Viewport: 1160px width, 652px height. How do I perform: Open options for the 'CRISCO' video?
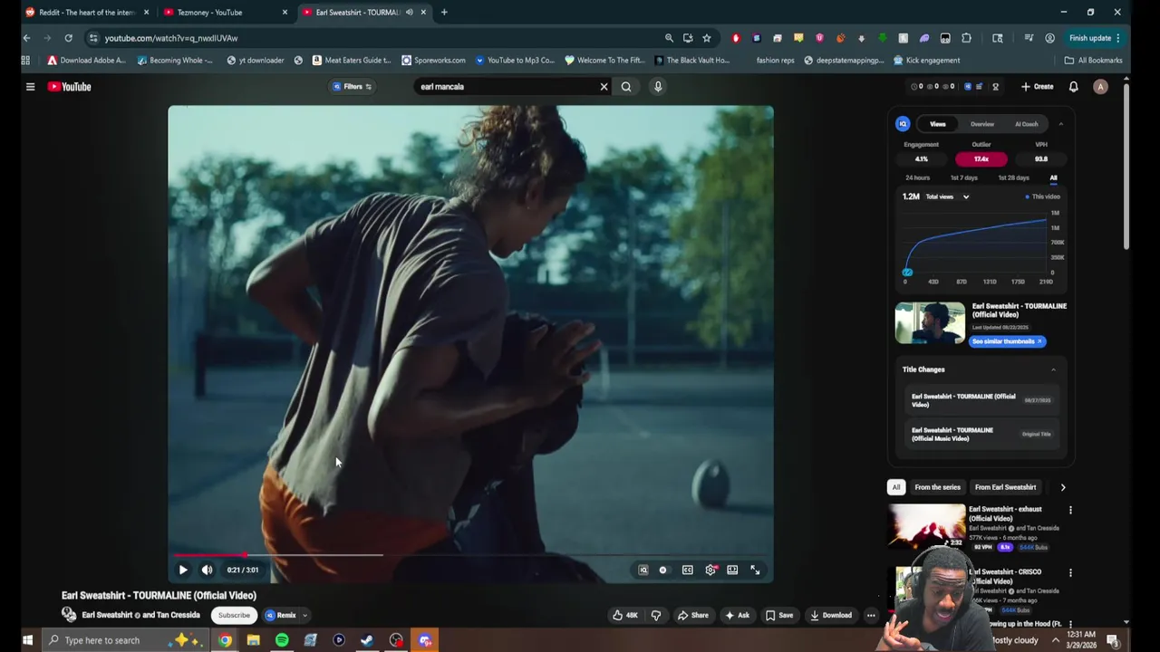coord(1070,573)
